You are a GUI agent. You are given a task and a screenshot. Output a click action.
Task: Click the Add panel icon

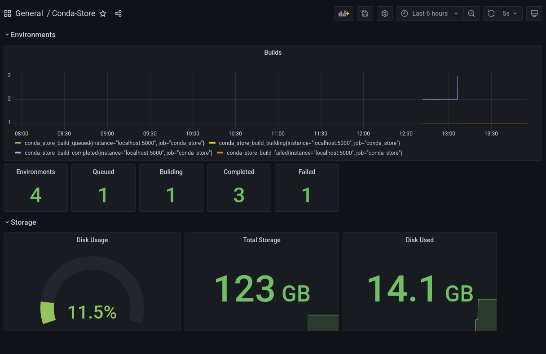click(x=344, y=13)
